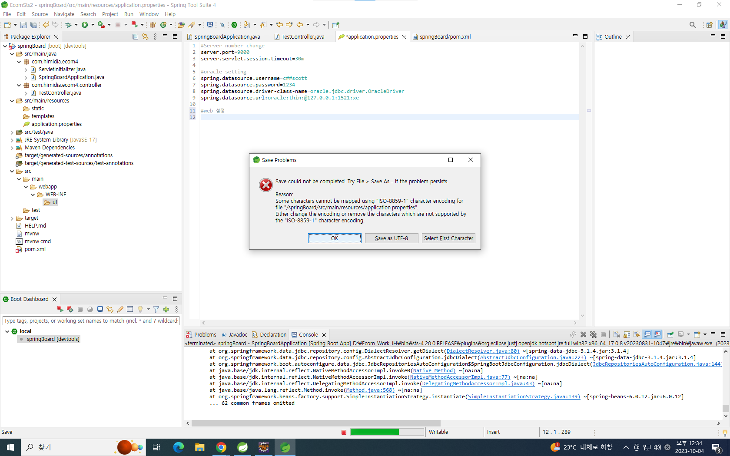Image resolution: width=730 pixels, height=456 pixels.
Task: Open the File menu
Action: coord(7,14)
